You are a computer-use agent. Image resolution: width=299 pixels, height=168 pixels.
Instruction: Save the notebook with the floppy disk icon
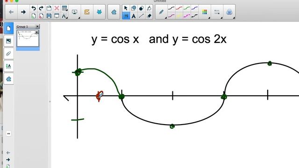click(x=49, y=16)
